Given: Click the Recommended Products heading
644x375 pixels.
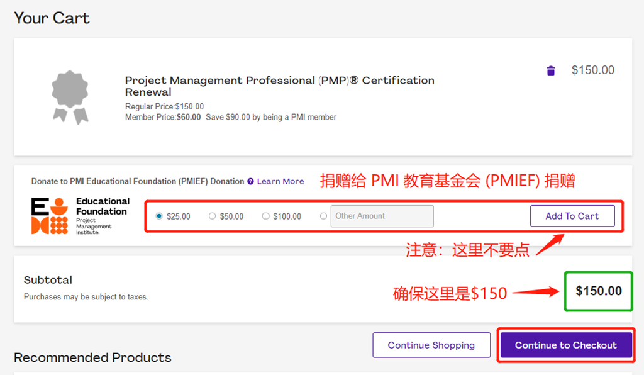Looking at the screenshot, I should (92, 357).
